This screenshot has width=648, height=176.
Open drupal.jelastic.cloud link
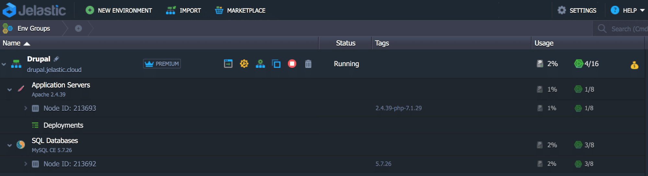54,70
